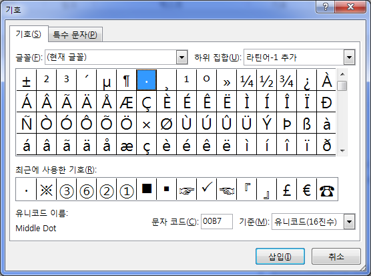Select the Æ ligature capital symbol

[126, 102]
